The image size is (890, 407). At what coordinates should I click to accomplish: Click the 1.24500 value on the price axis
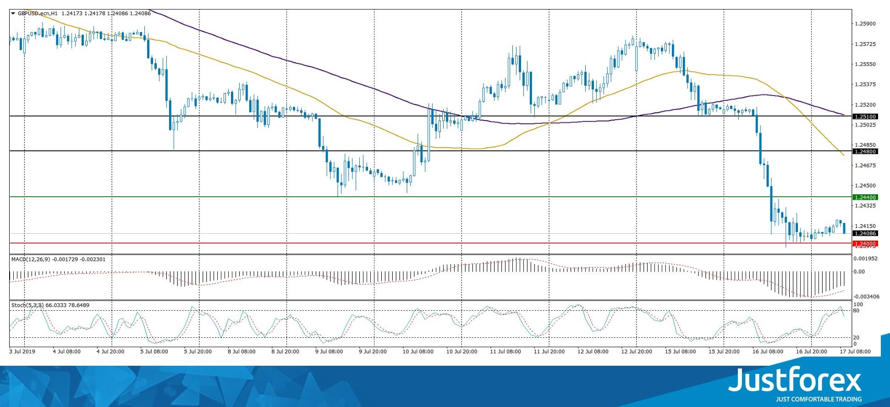point(865,186)
